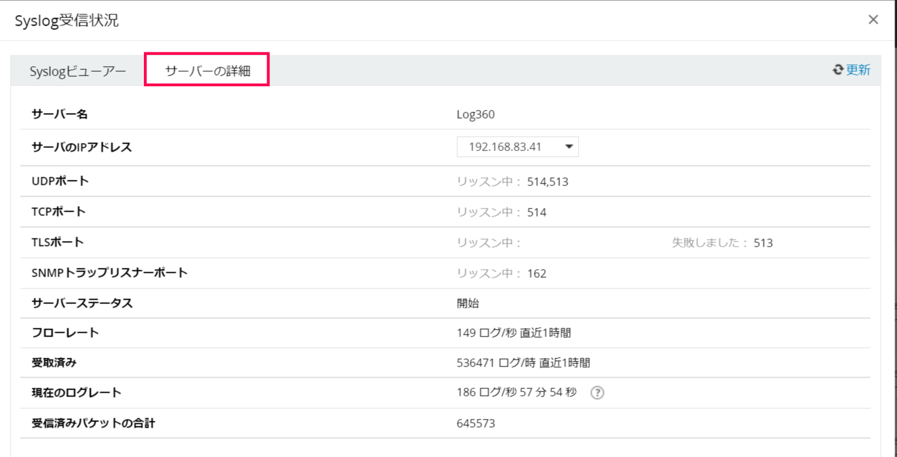Click the server name value Log360
The image size is (897, 457).
point(475,114)
